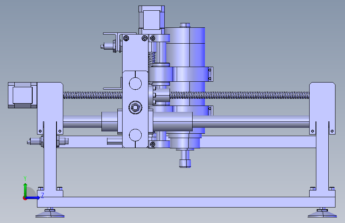Pick the round guide rod near the right upright
The image size is (345, 223).
[251, 122]
